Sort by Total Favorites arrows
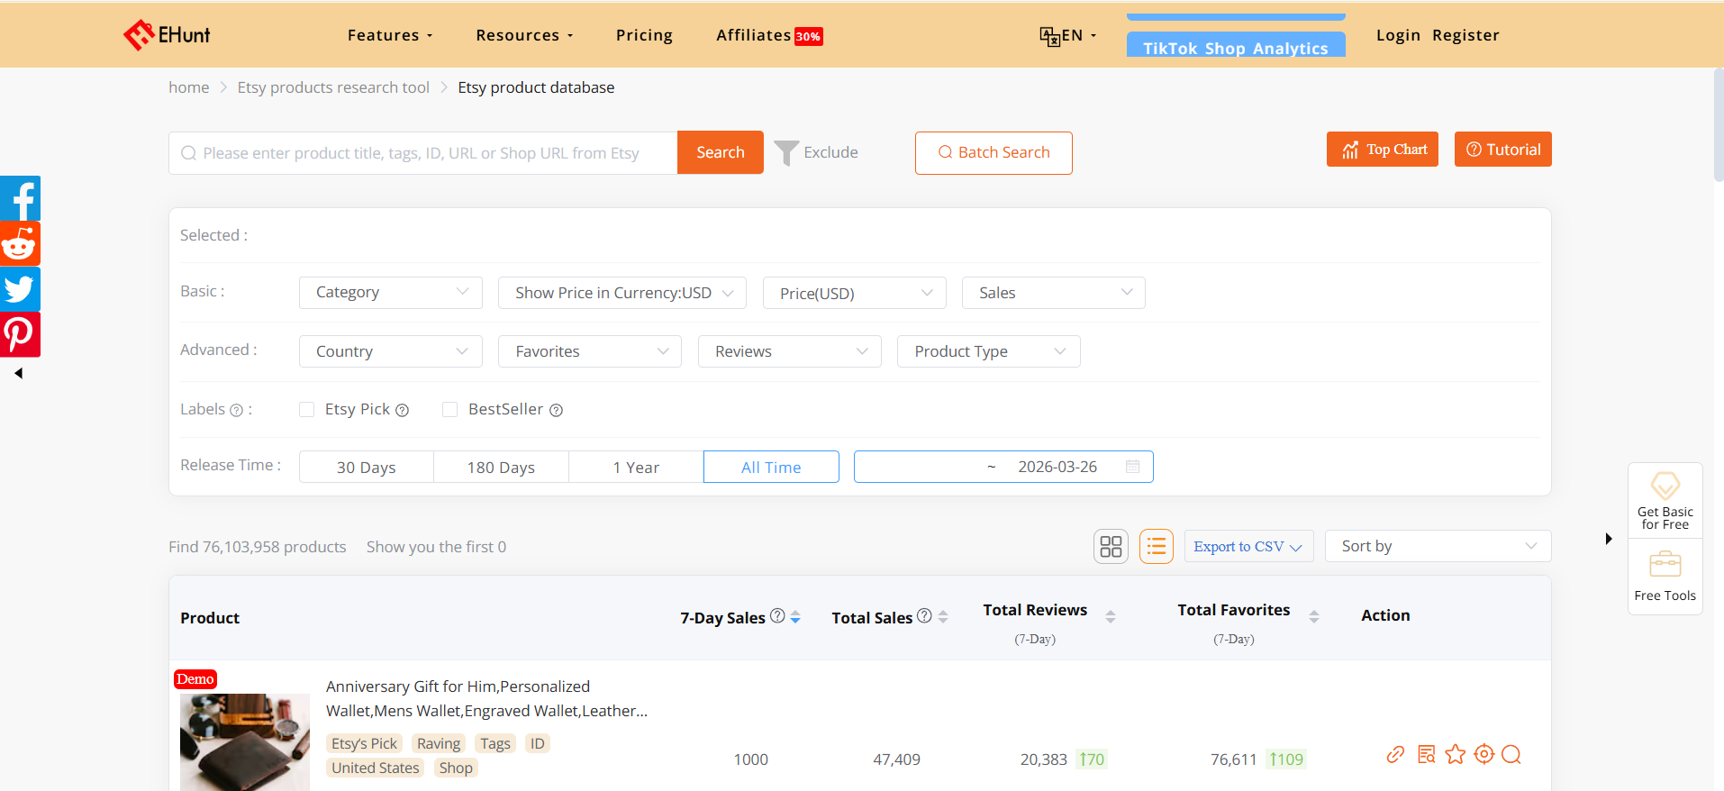The width and height of the screenshot is (1724, 791). pyautogui.click(x=1314, y=616)
